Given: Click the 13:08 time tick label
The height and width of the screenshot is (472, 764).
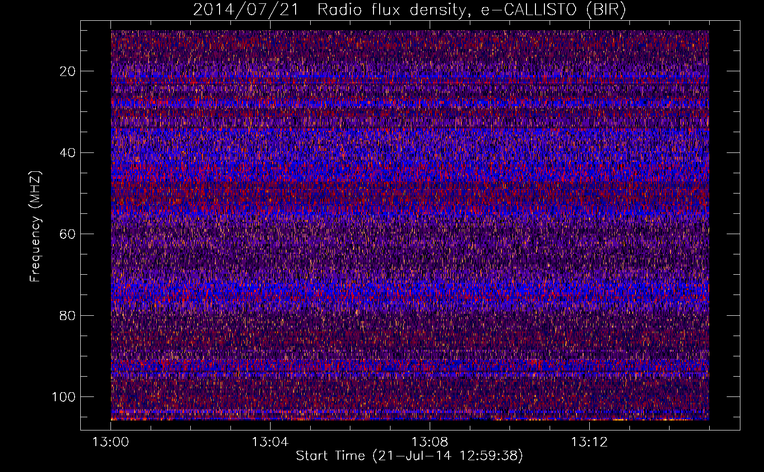Looking at the screenshot, I should 430,442.
